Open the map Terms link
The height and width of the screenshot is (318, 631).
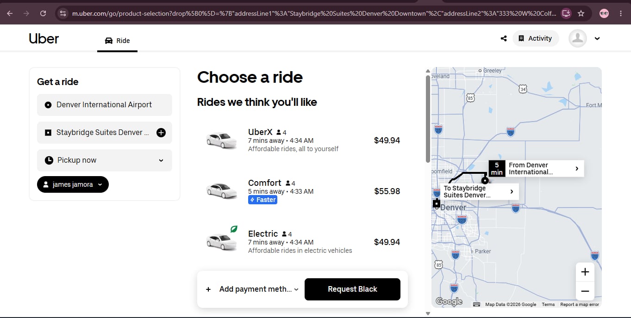[x=548, y=305]
